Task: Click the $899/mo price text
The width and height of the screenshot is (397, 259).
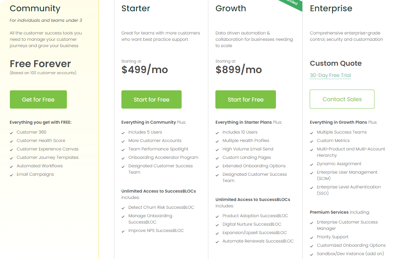Action: pos(238,70)
